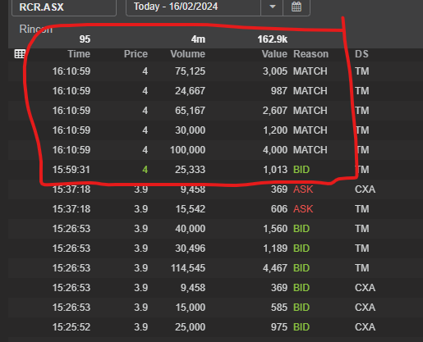Sort by the Price column header
Image resolution: width=423 pixels, height=342 pixels.
point(136,54)
